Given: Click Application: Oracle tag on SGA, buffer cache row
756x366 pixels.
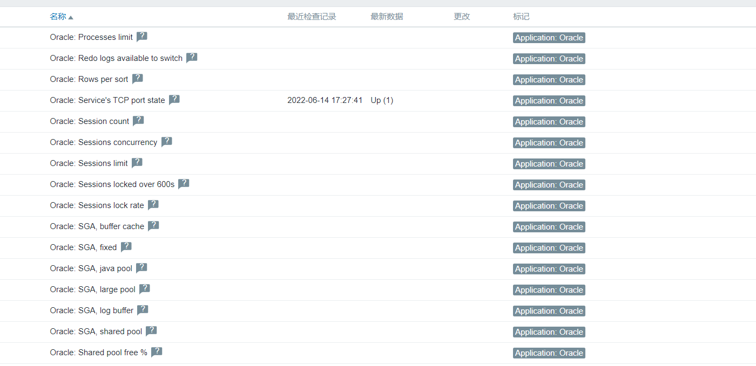Looking at the screenshot, I should (549, 227).
